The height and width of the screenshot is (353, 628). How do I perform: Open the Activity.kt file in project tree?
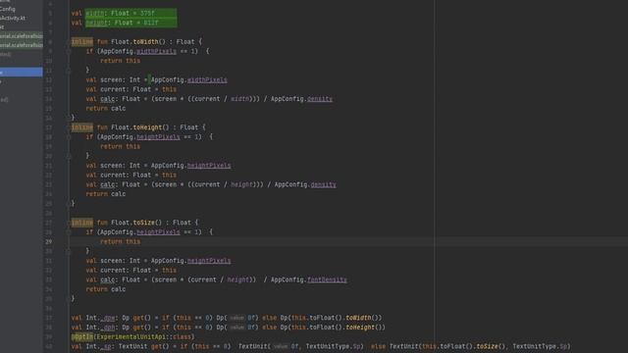13,18
